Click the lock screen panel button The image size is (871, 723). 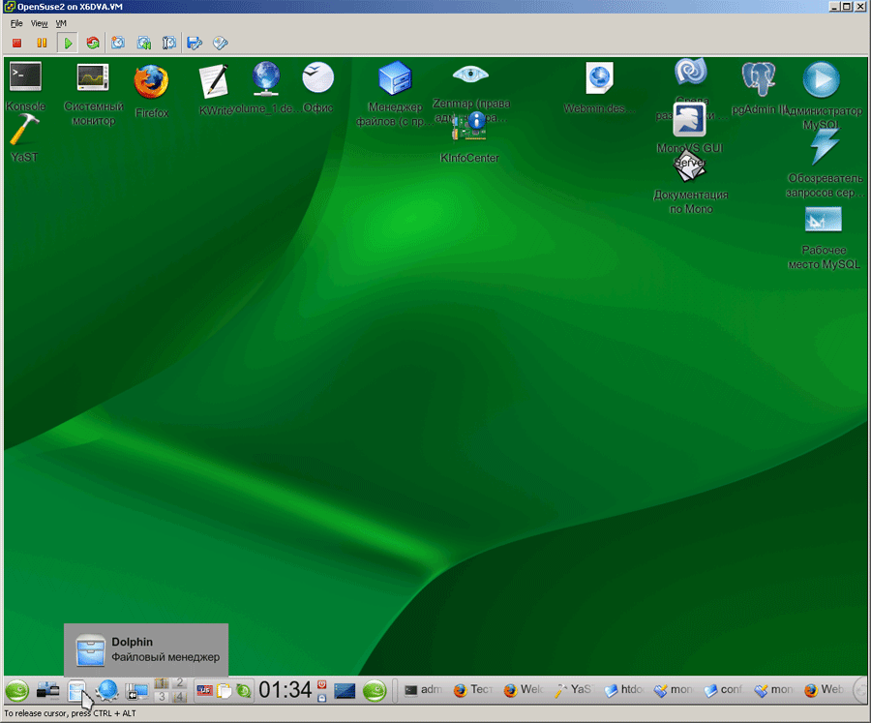click(321, 698)
